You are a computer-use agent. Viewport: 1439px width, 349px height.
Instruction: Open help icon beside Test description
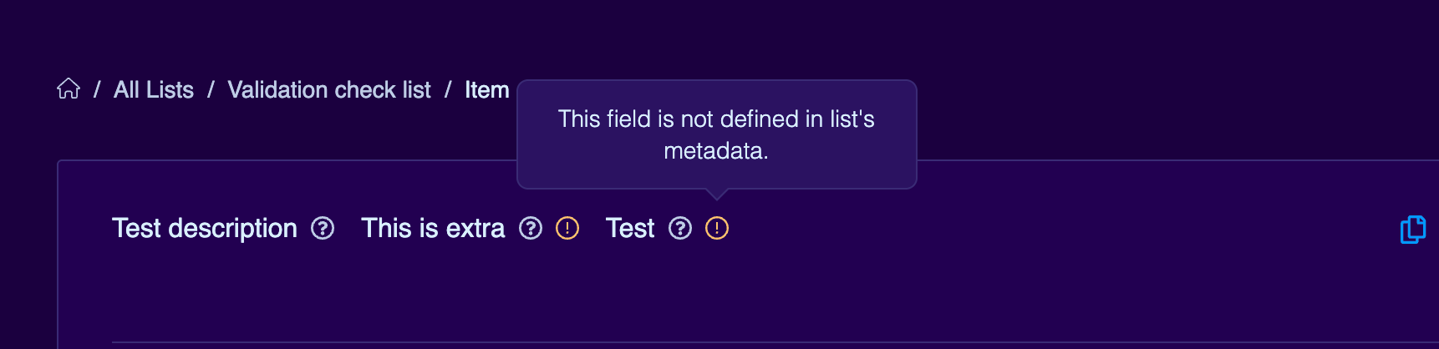(x=323, y=228)
